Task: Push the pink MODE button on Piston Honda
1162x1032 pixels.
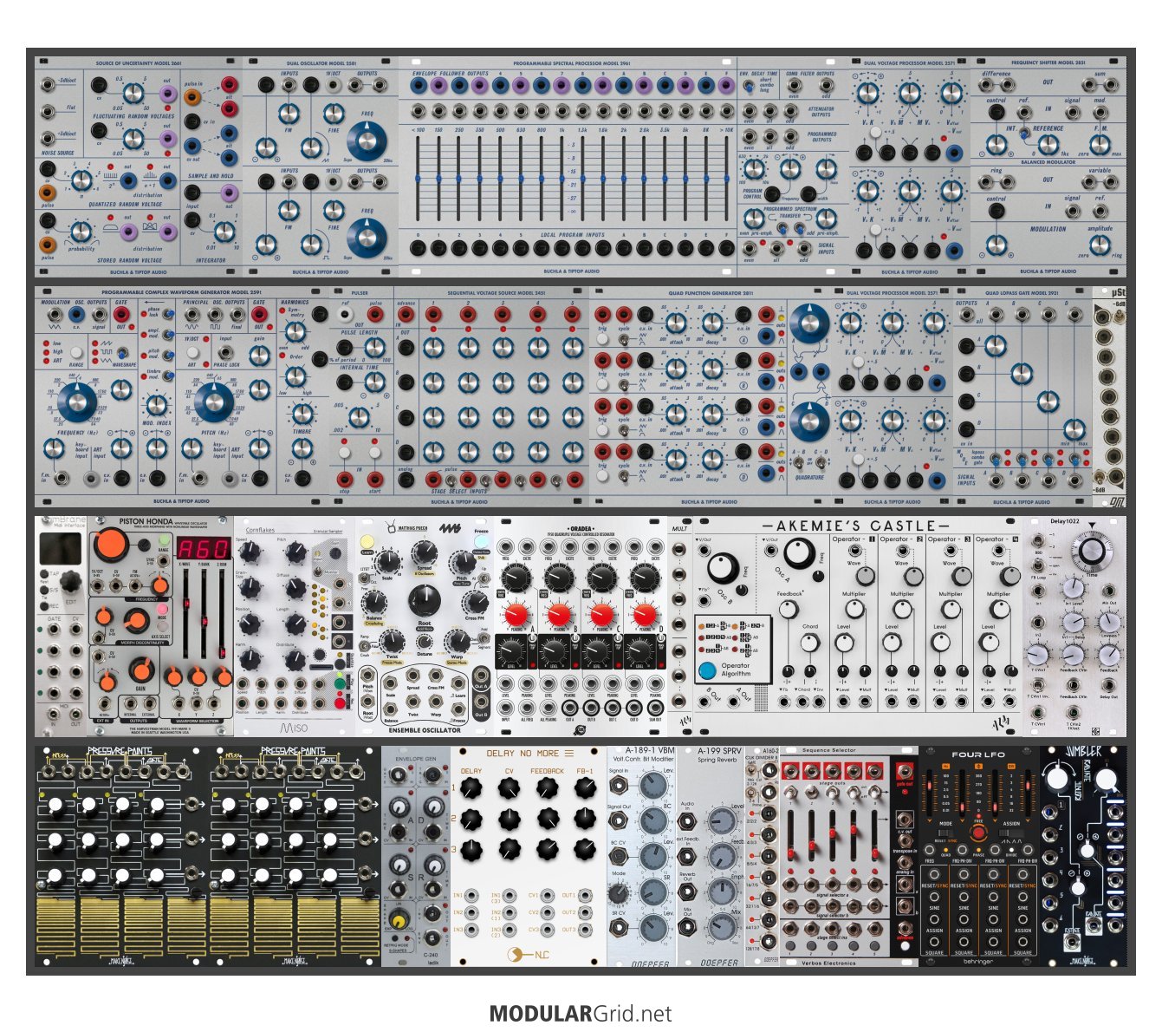Action: (163, 610)
